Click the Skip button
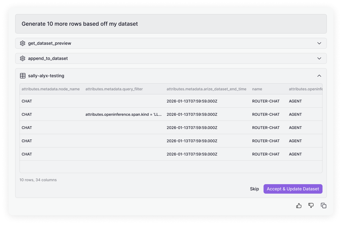Image resolution: width=342 pixels, height=225 pixels. point(254,189)
